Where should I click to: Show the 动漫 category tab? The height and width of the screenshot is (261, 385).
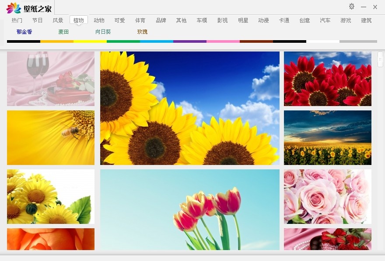pos(263,21)
